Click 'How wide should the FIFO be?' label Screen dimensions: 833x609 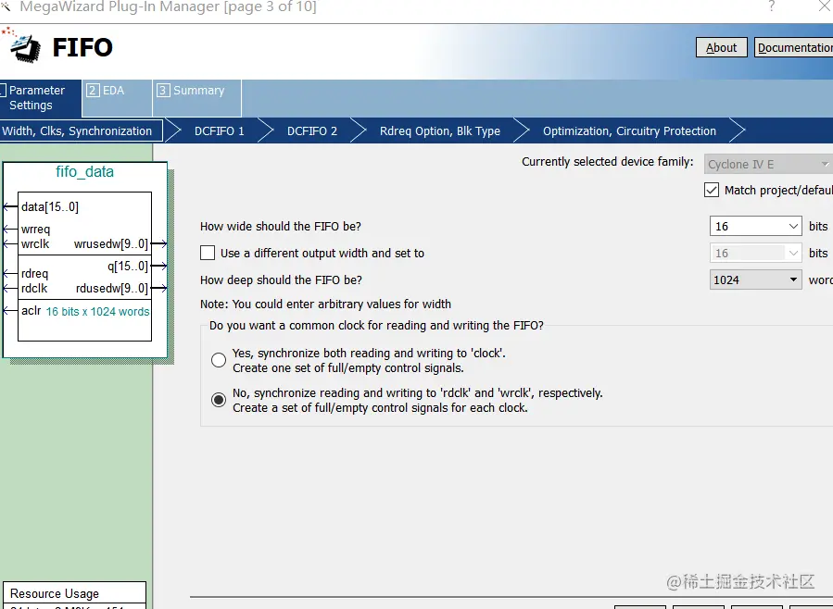tap(281, 227)
